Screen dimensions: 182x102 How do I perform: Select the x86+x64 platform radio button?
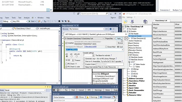click(x=77, y=56)
